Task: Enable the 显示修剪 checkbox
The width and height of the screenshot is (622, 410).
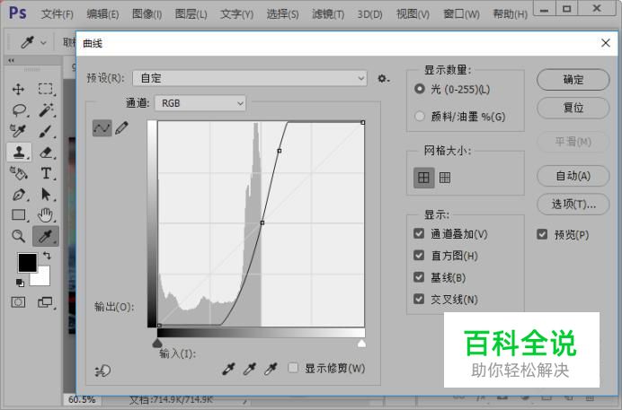Action: pyautogui.click(x=293, y=368)
